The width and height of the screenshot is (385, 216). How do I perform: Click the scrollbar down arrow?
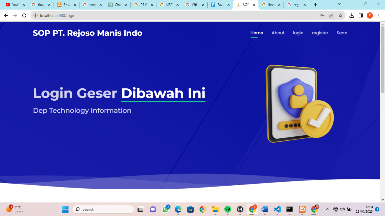[x=382, y=200]
